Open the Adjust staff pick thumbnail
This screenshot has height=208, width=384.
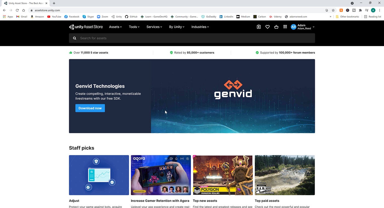(x=99, y=175)
